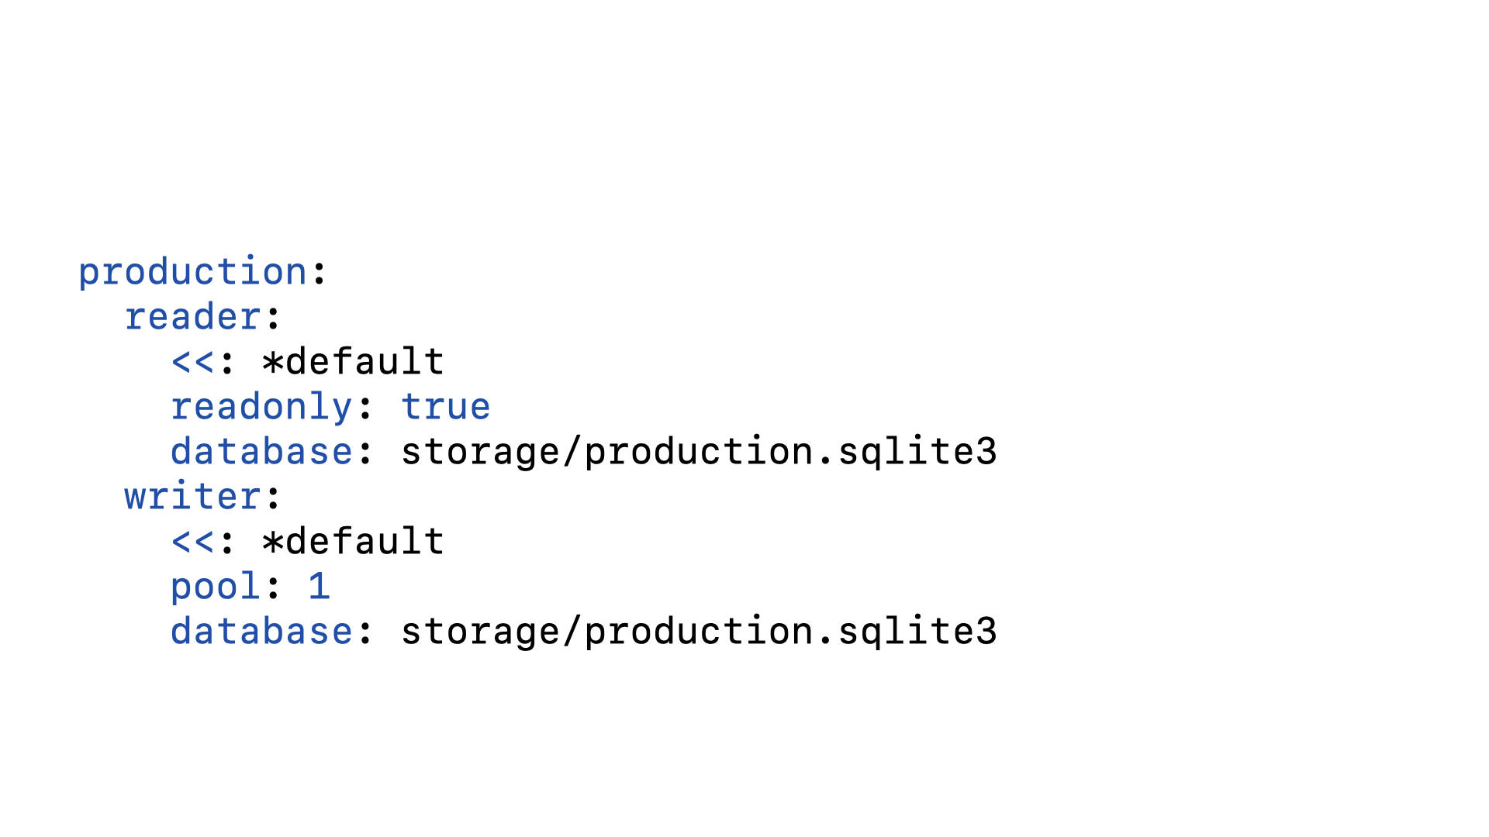Click the colon after reader
1489x837 pixels.
(x=273, y=318)
